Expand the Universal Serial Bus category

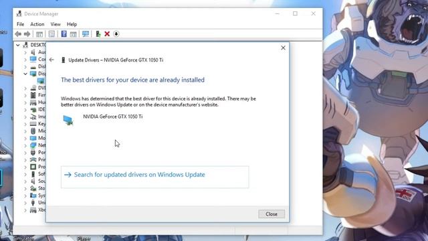point(25,203)
